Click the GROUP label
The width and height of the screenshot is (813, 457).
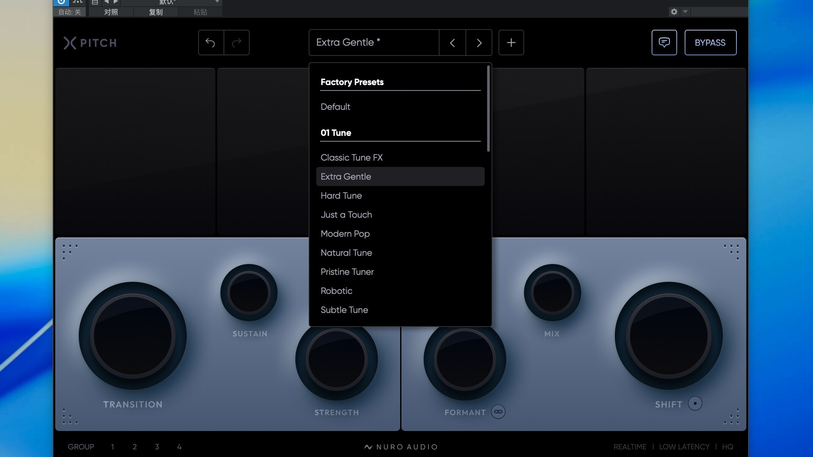click(x=81, y=447)
